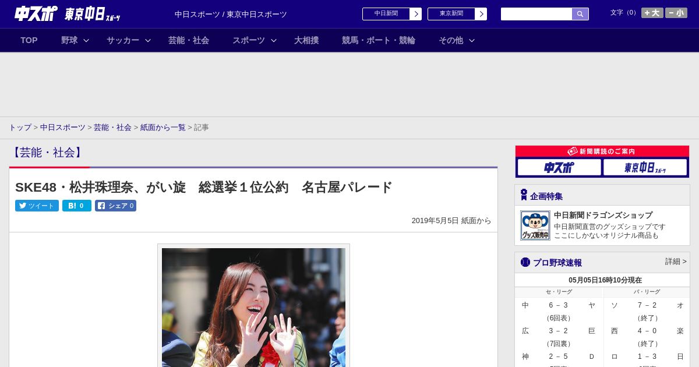699x367 pixels.
Task: Click the arrow beside the 東京新聞 button
Action: tap(481, 14)
